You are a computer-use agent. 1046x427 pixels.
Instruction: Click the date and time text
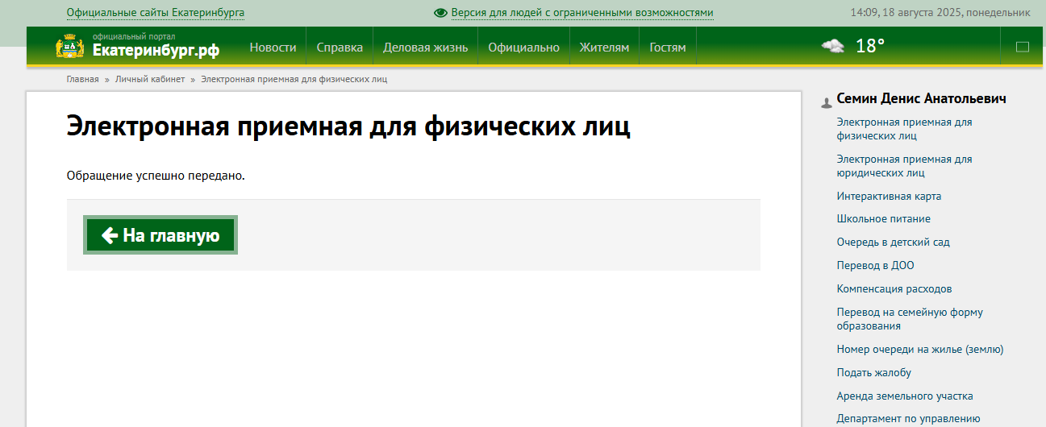[940, 13]
